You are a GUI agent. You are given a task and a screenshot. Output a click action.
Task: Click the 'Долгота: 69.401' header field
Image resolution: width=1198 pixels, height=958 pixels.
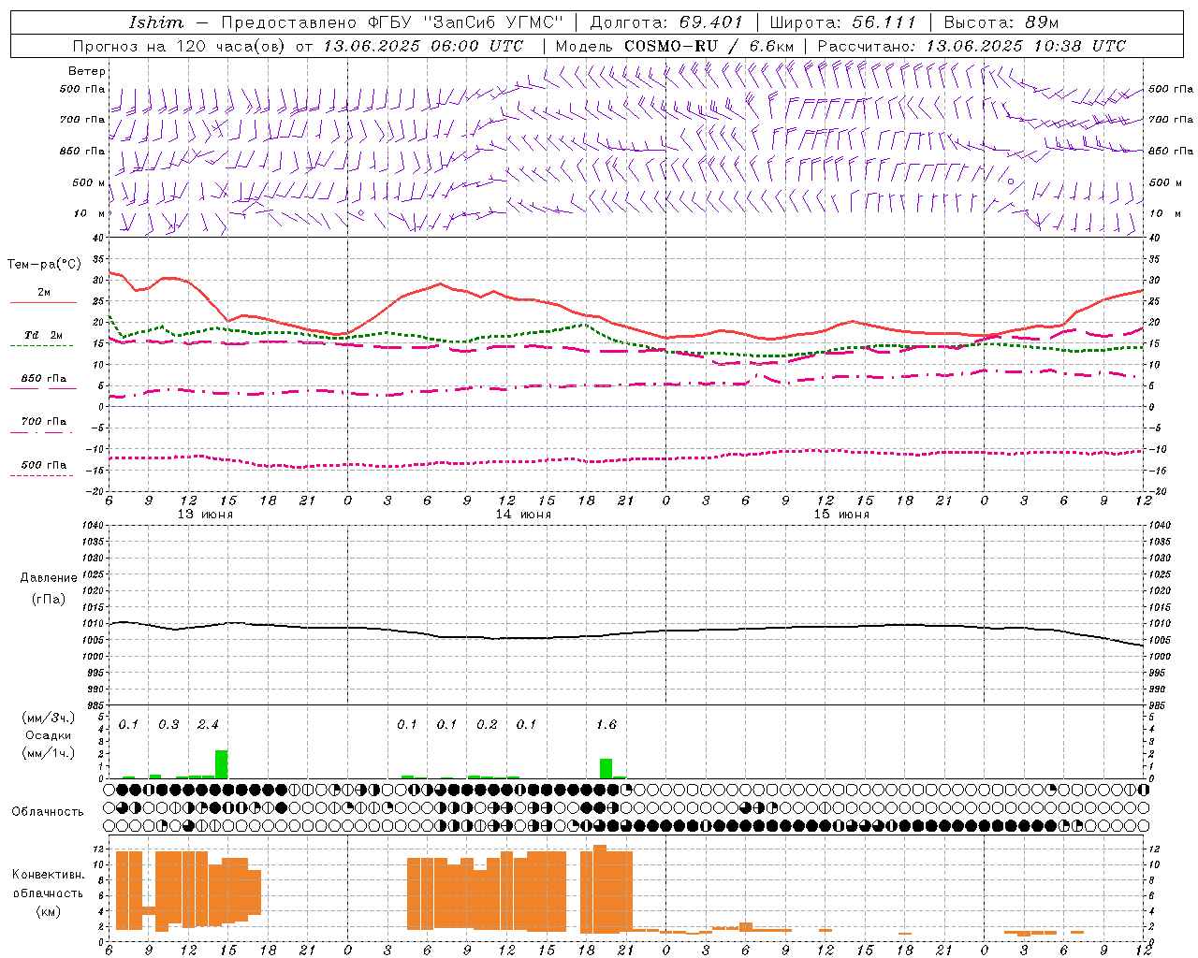tap(666, 22)
